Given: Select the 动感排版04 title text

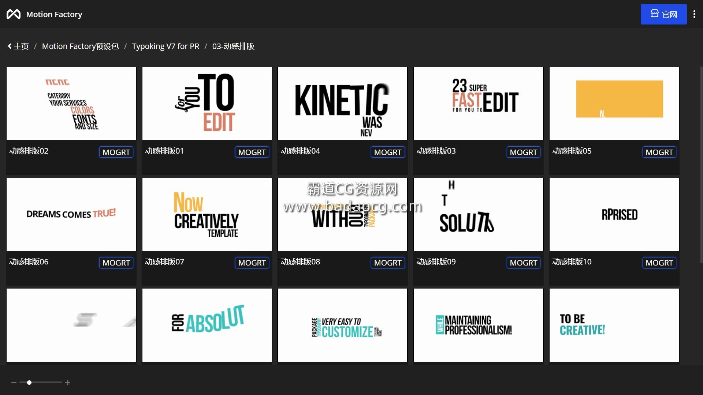Looking at the screenshot, I should click(x=300, y=151).
